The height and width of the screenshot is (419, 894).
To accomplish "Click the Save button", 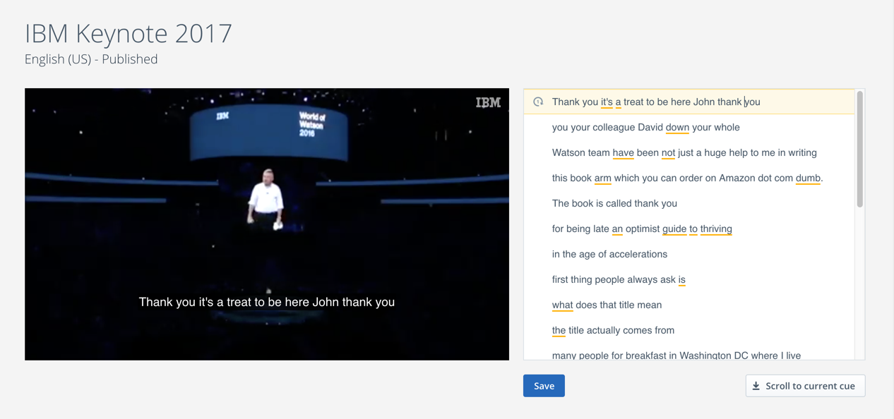I will 544,386.
